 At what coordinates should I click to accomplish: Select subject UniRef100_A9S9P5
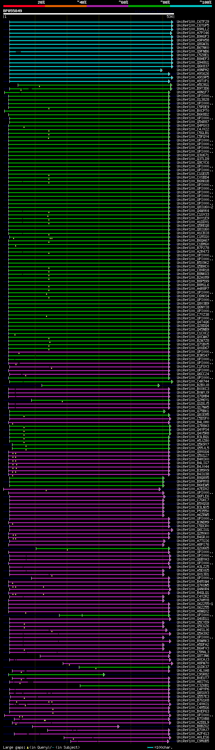(x=193, y=78)
